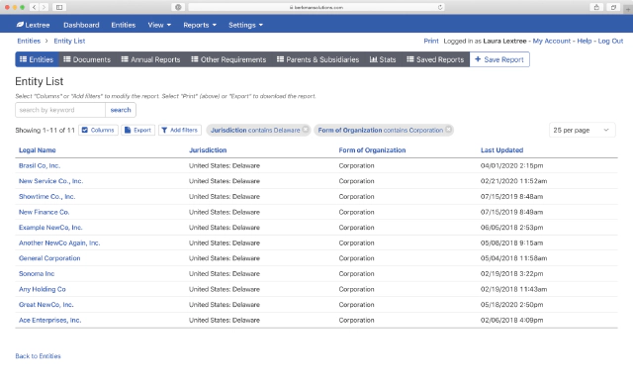Click the Back to Entities link
This screenshot has height=387, width=633.
coord(38,356)
